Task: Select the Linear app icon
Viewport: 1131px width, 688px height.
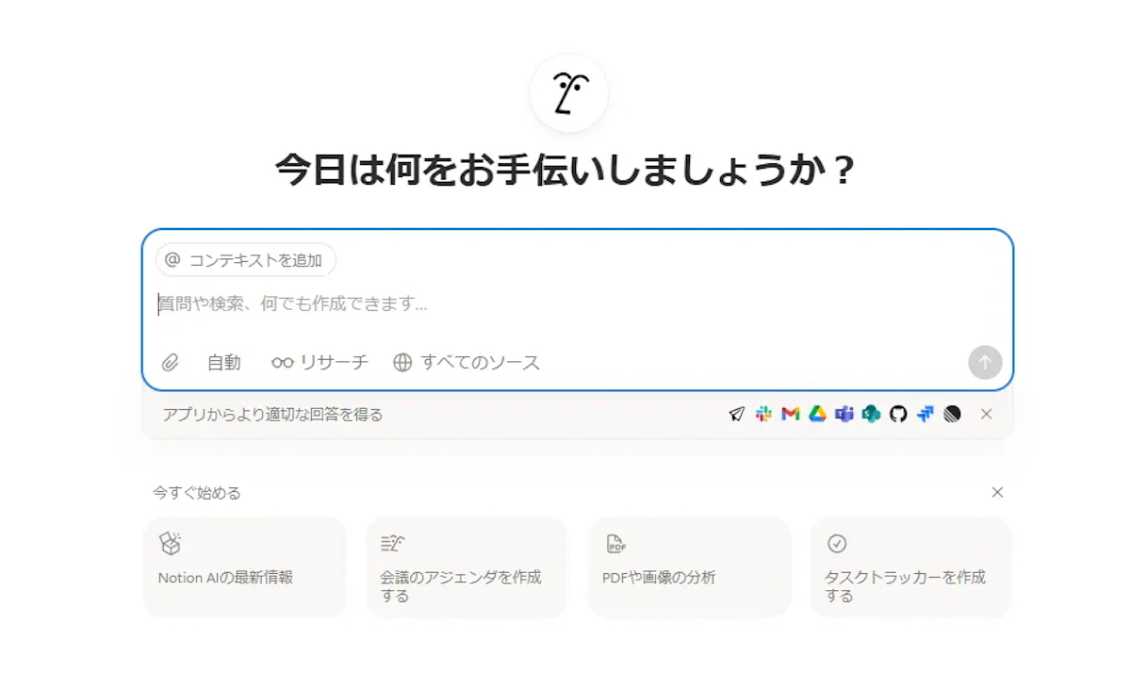Action: (x=952, y=414)
